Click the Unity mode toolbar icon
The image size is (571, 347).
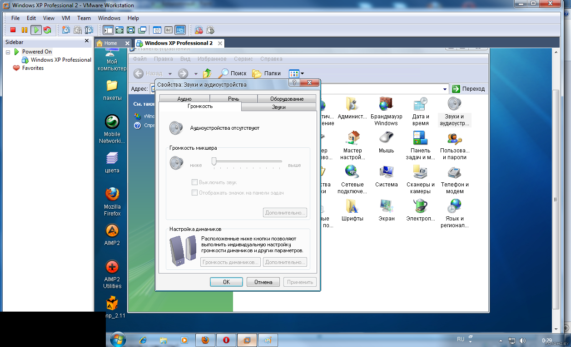coord(142,30)
